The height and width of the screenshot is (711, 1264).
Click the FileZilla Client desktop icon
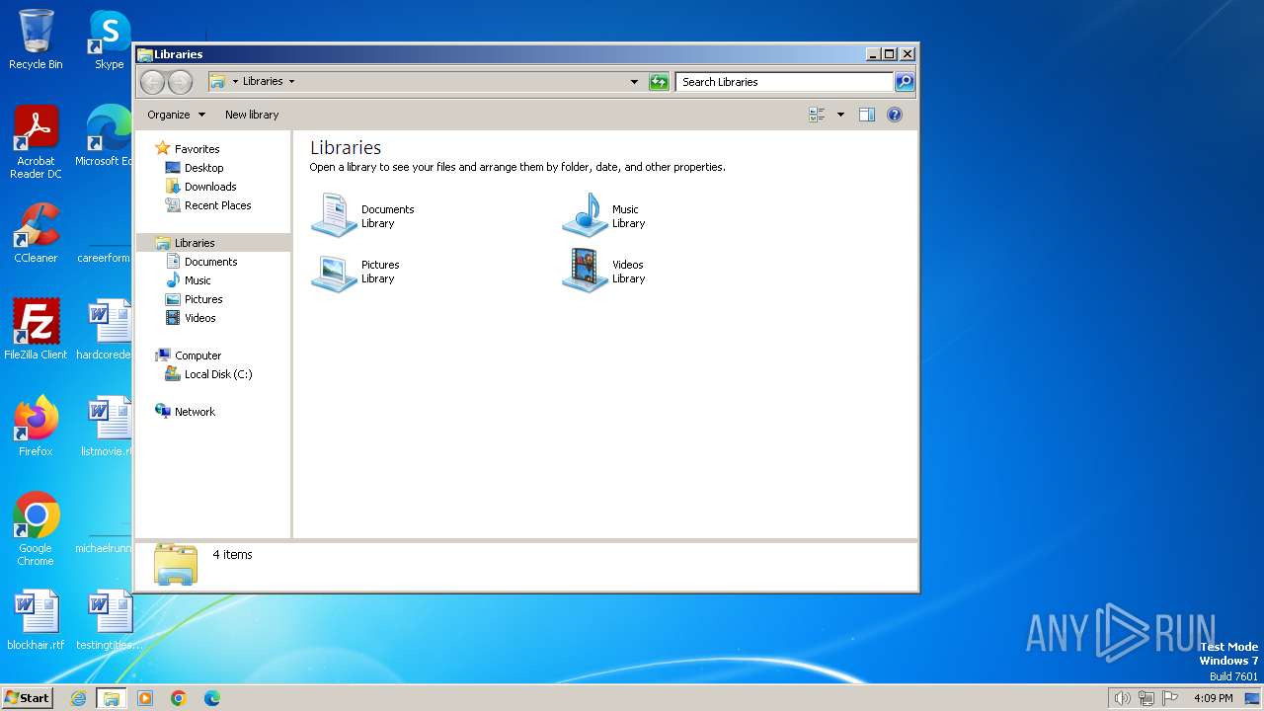(x=36, y=330)
